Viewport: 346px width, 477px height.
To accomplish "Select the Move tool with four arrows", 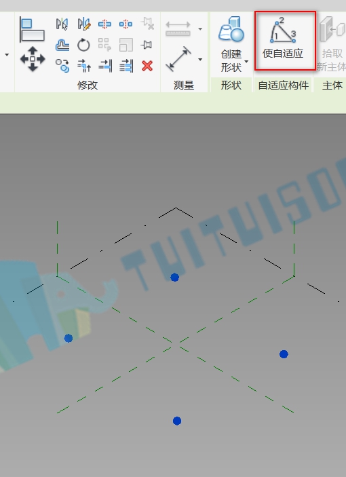I will click(x=33, y=59).
